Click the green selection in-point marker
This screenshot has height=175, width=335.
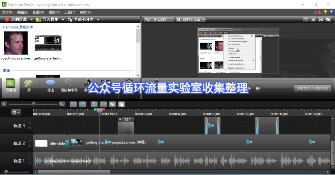(95, 110)
